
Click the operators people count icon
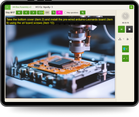pos(128,39)
